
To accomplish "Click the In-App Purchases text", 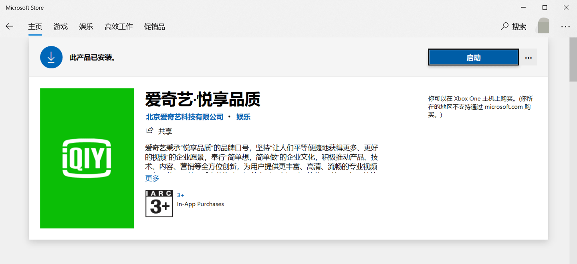I will (200, 204).
